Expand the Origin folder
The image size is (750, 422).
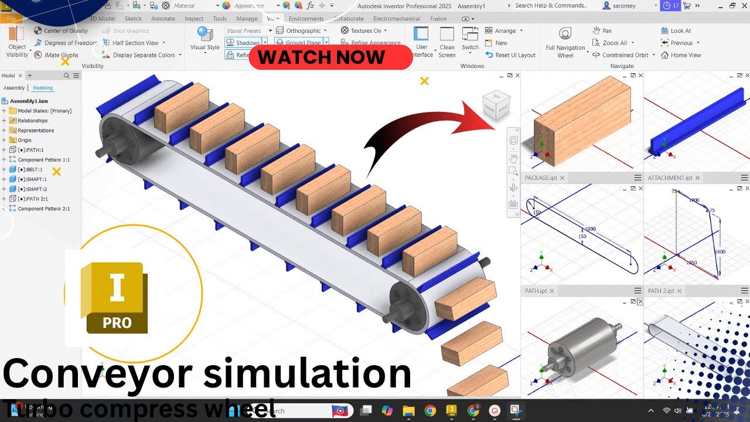[4, 140]
